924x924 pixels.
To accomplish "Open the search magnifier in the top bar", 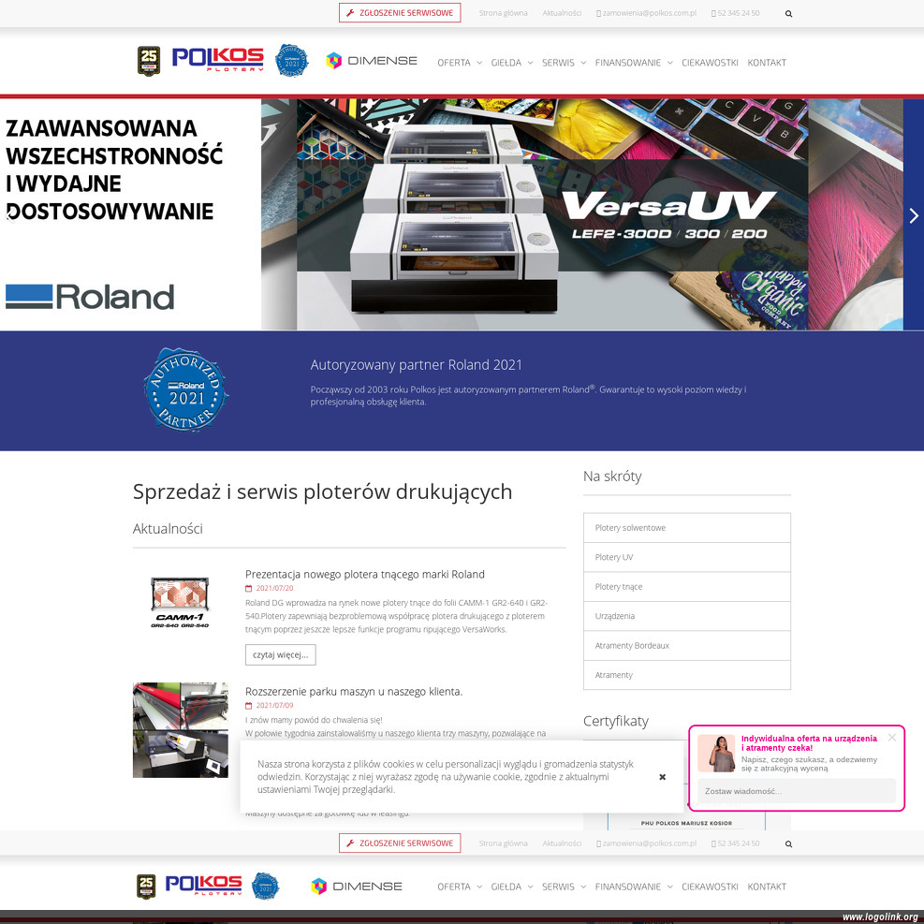I will tap(788, 13).
